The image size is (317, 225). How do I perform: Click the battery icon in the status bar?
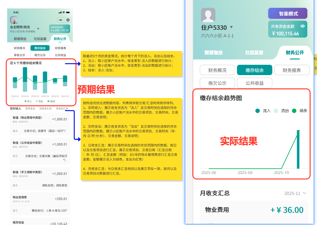[x=68, y=13]
